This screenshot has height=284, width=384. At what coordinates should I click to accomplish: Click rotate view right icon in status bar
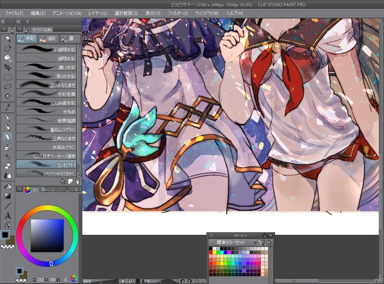click(x=190, y=281)
